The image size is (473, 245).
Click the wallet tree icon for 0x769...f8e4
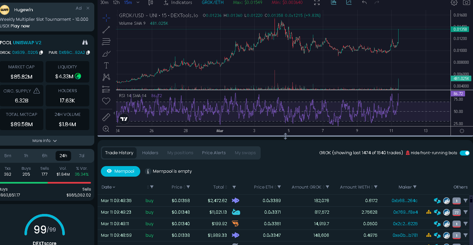pyautogui.click(x=429, y=212)
